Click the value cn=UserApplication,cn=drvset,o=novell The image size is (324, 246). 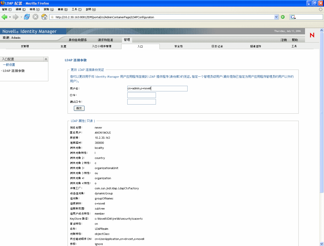[119, 239]
